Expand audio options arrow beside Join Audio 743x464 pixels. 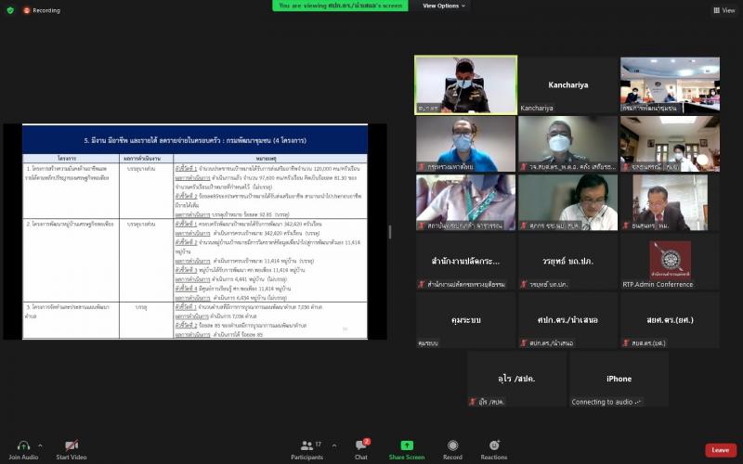pos(40,445)
